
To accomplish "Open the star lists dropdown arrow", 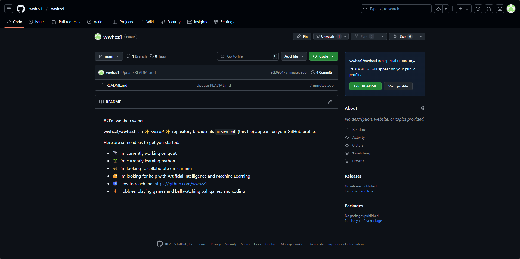I will 421,36.
